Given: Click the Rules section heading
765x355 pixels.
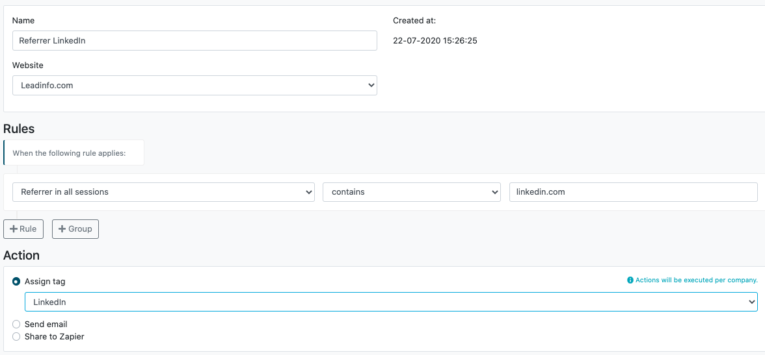Looking at the screenshot, I should point(19,129).
